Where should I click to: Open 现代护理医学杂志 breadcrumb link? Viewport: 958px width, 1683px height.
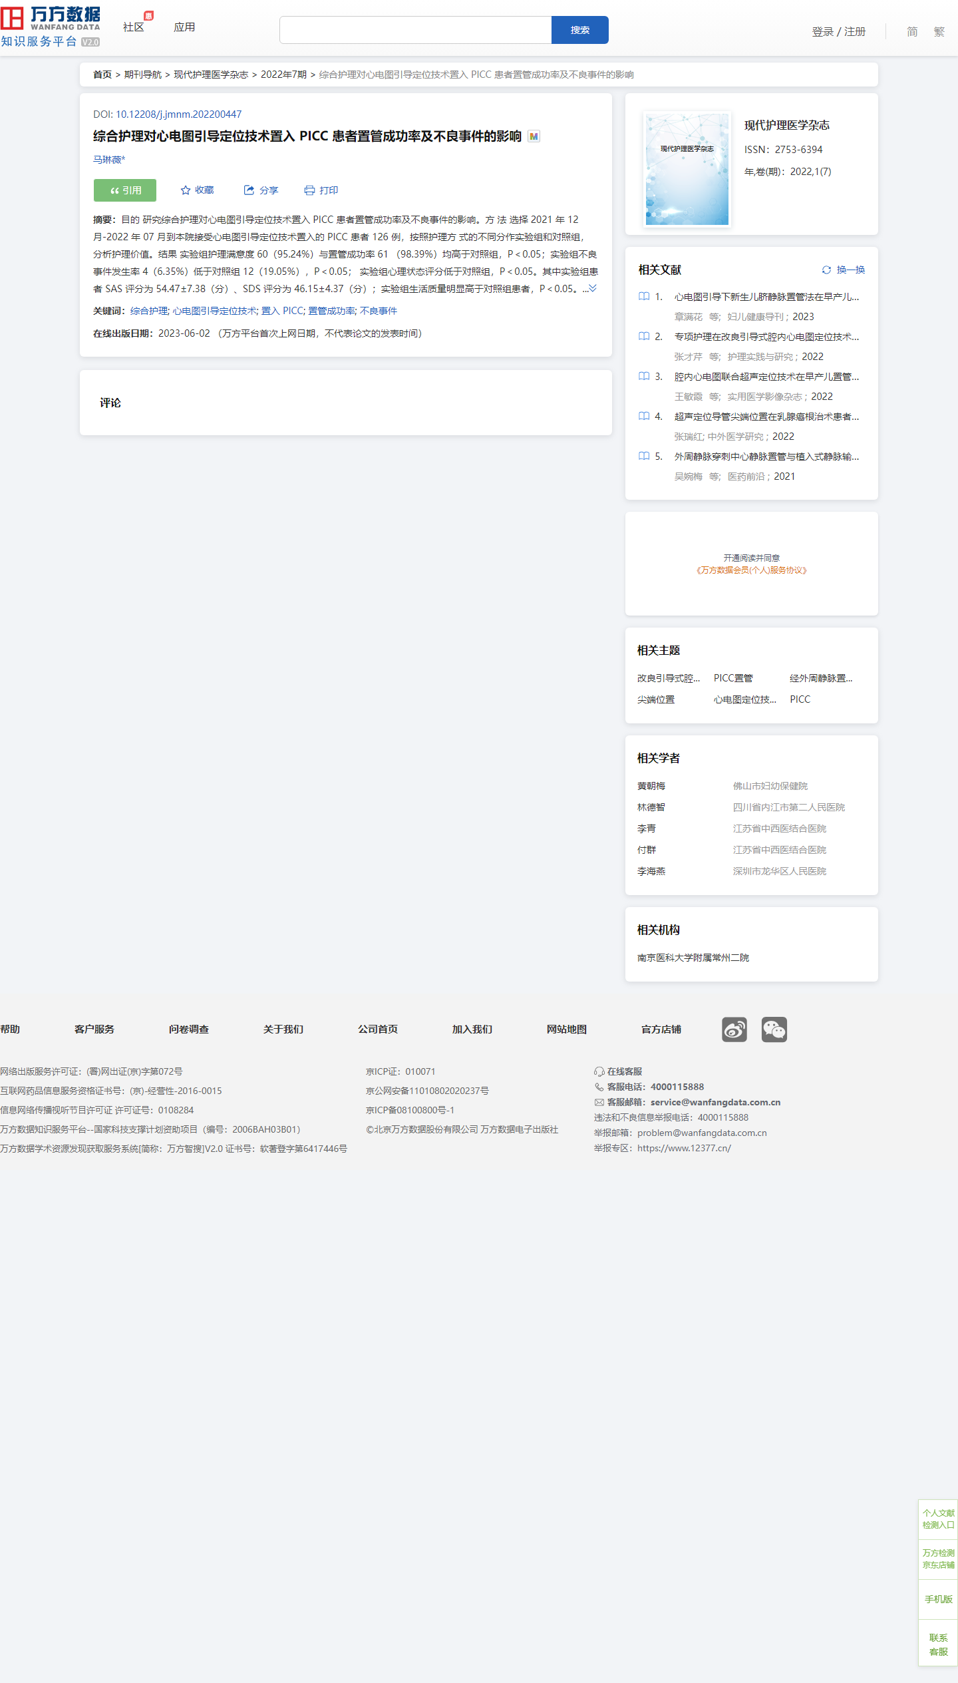(x=211, y=75)
